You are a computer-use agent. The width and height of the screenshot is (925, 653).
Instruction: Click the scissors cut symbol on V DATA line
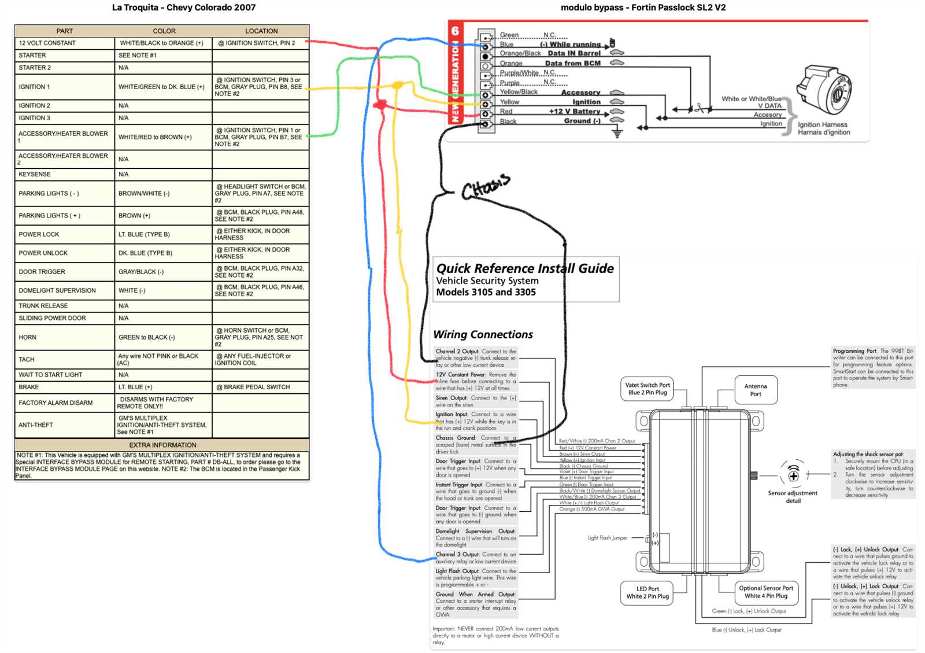click(700, 108)
